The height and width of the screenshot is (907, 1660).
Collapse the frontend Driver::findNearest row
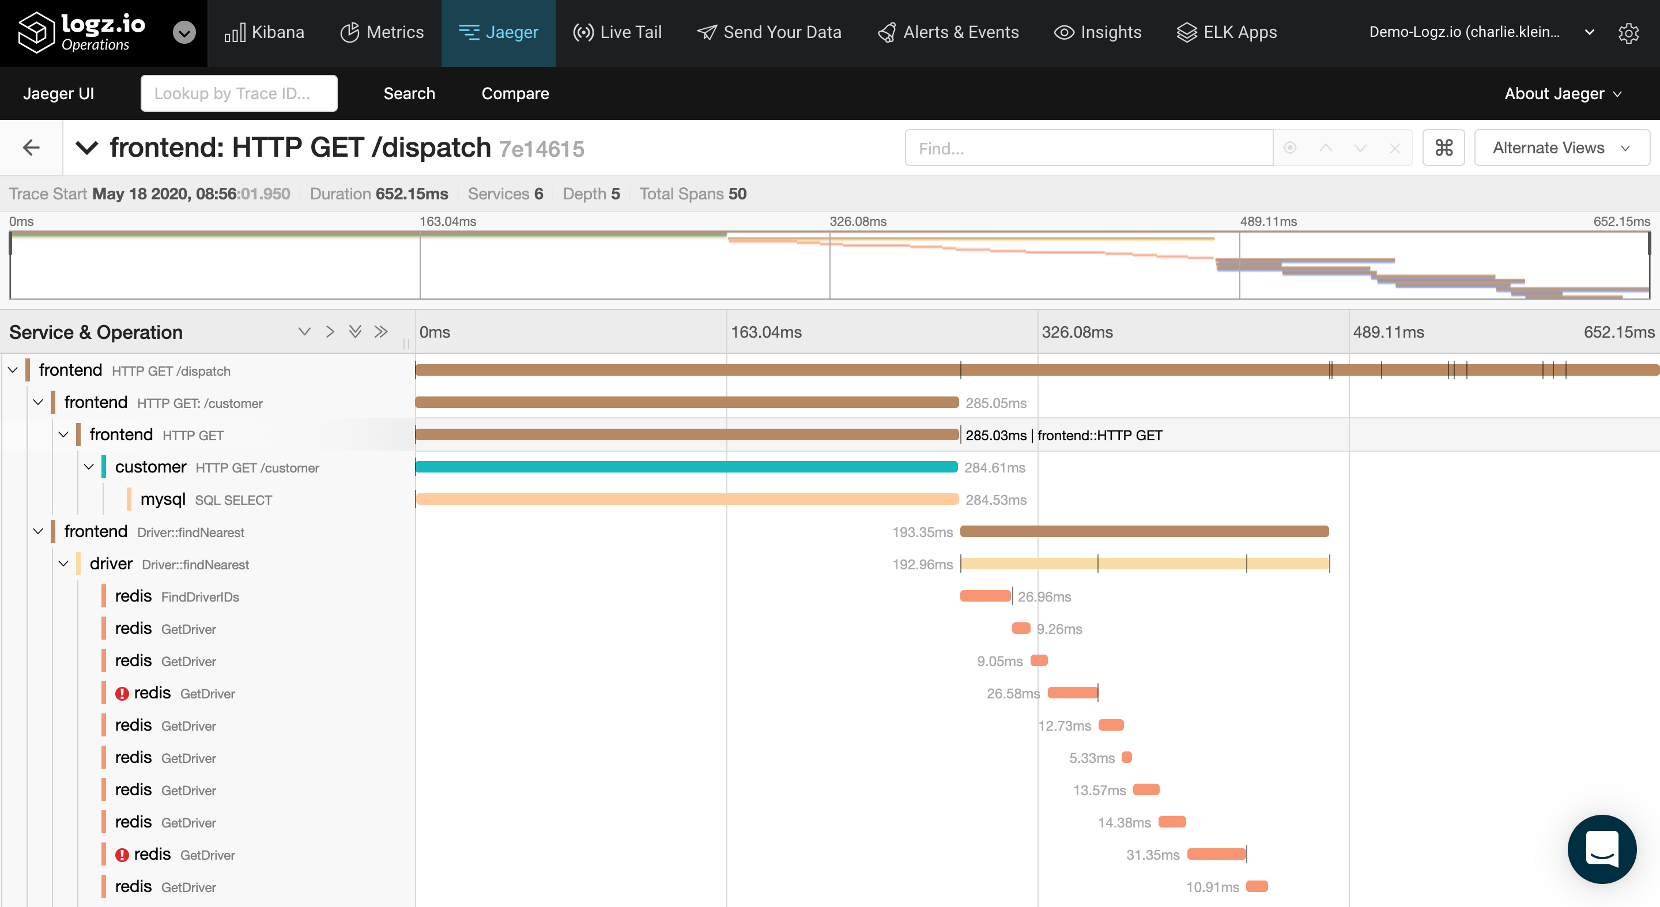[38, 531]
